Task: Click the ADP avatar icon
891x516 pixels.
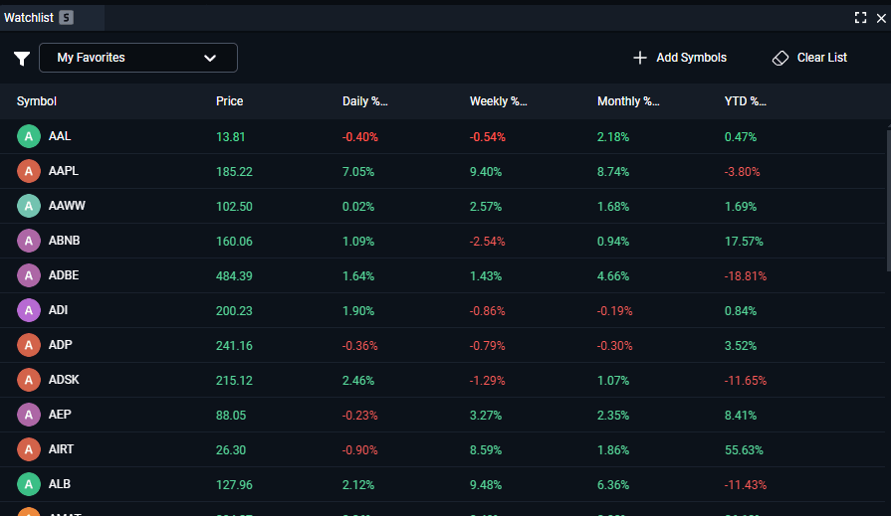Action: [x=29, y=345]
